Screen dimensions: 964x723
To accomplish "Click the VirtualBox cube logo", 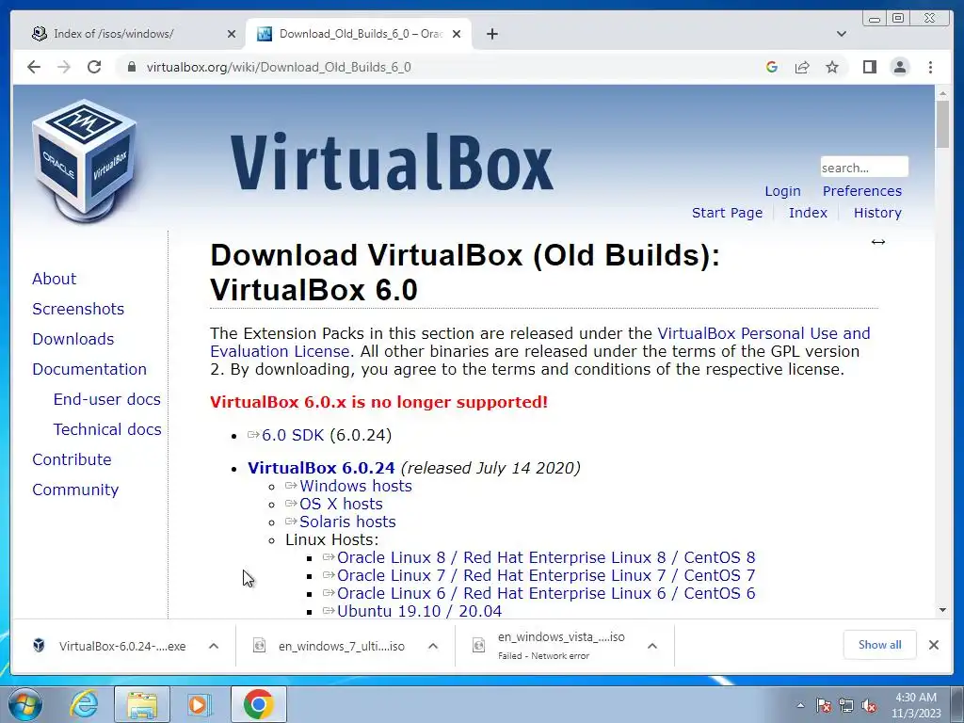I will (x=85, y=161).
